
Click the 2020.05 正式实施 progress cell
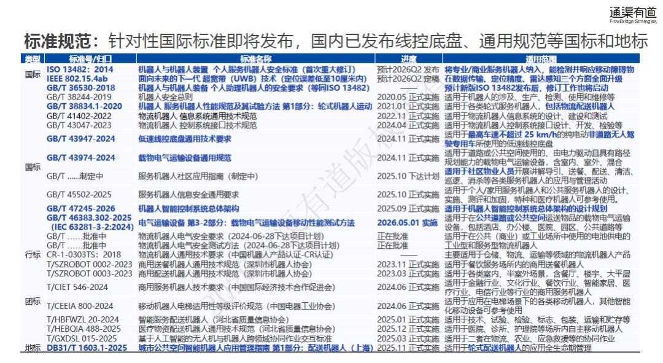point(408,97)
